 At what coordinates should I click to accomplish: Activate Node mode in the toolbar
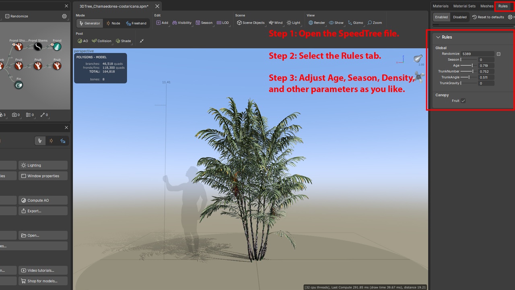pos(113,23)
